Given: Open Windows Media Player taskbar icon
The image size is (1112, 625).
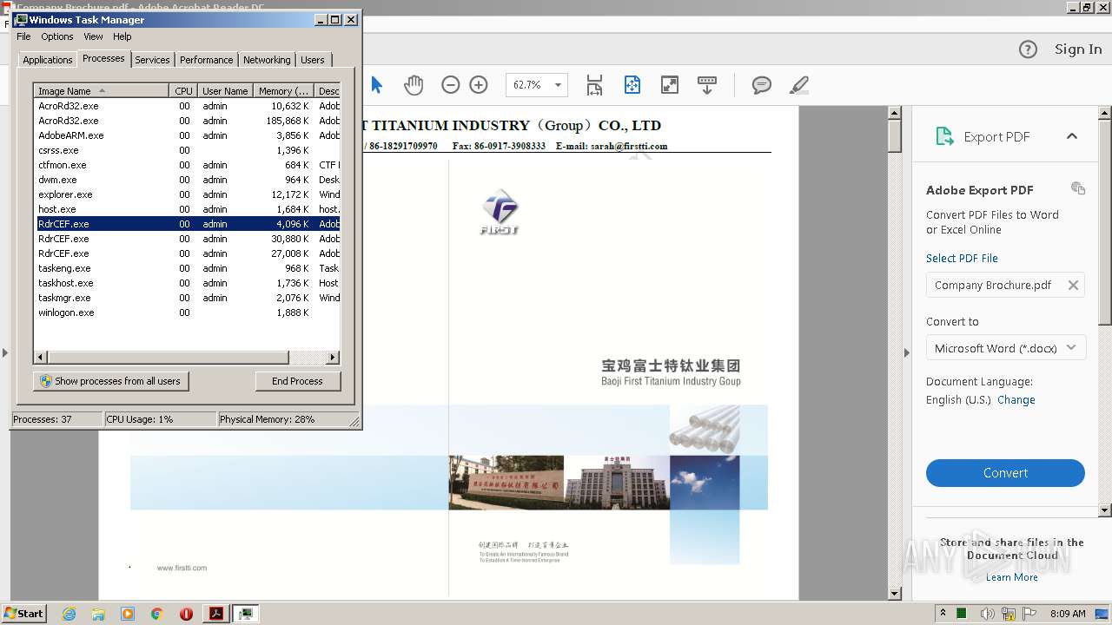Looking at the screenshot, I should coord(128,614).
